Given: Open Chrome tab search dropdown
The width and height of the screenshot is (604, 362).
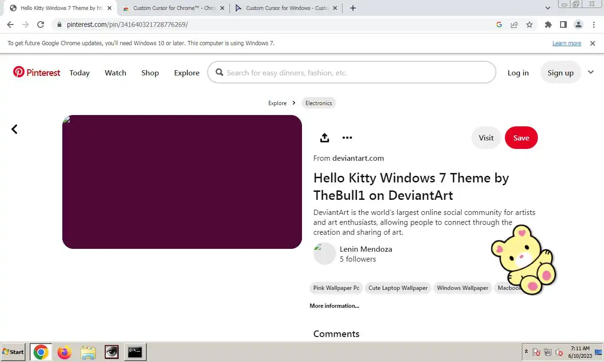Looking at the screenshot, I should coord(548,8).
